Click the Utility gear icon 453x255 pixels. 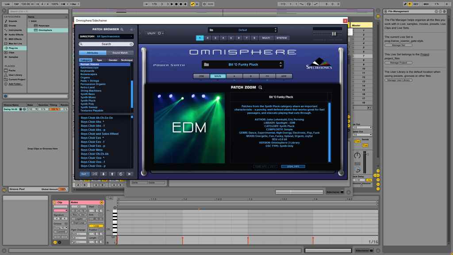tap(159, 33)
